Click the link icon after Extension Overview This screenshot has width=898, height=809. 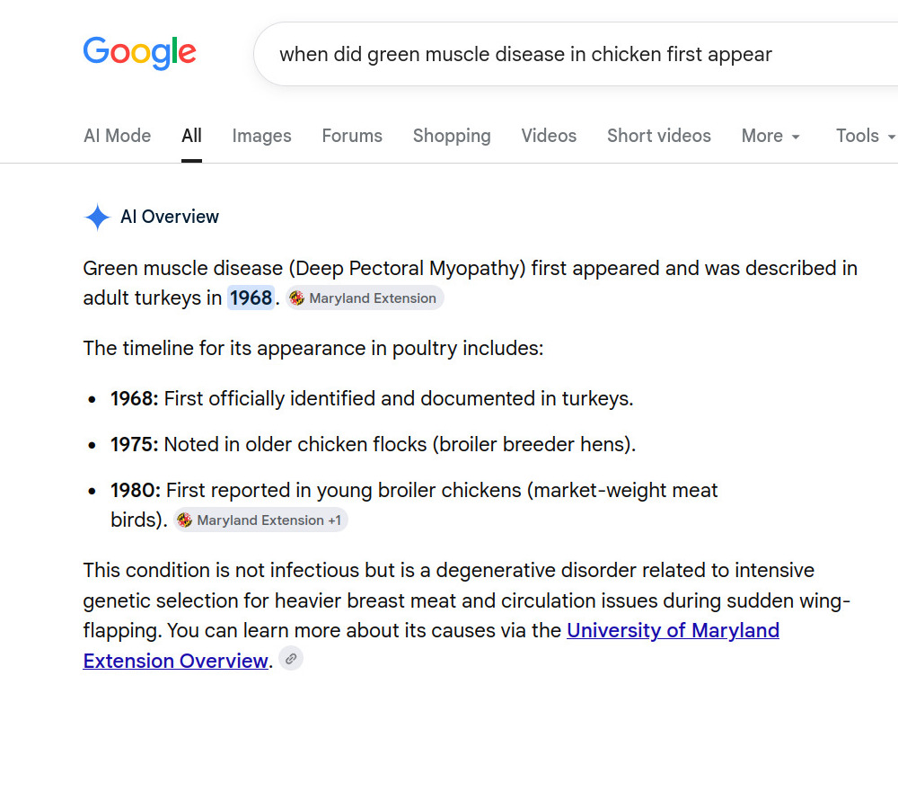tap(291, 659)
